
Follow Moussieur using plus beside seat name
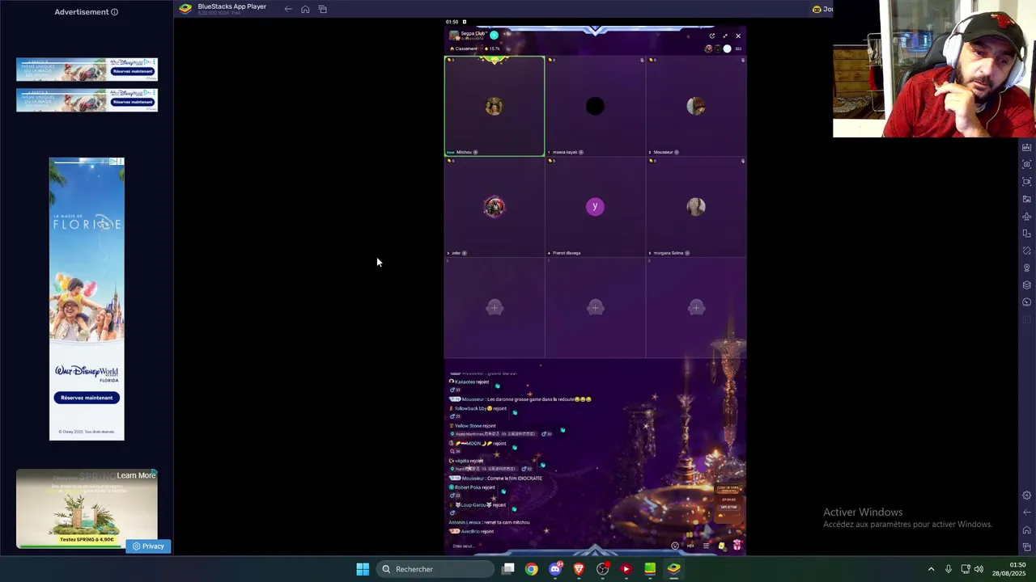pyautogui.click(x=677, y=152)
